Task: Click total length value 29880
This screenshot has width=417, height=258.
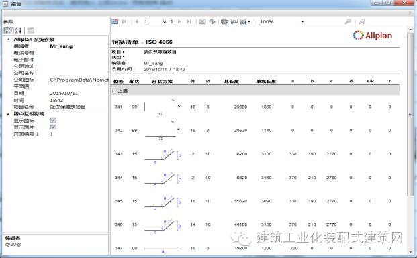Action: click(240, 107)
